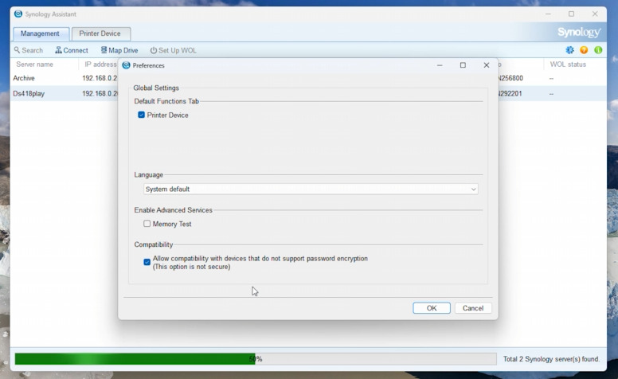Open the green info icon
Image resolution: width=618 pixels, height=379 pixels.
point(598,50)
